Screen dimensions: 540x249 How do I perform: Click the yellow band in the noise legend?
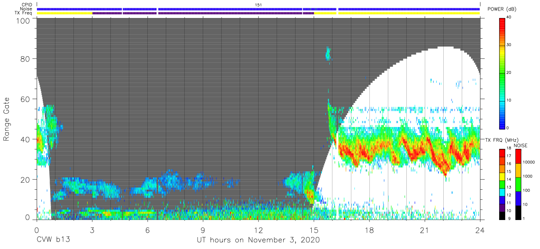point(518,170)
